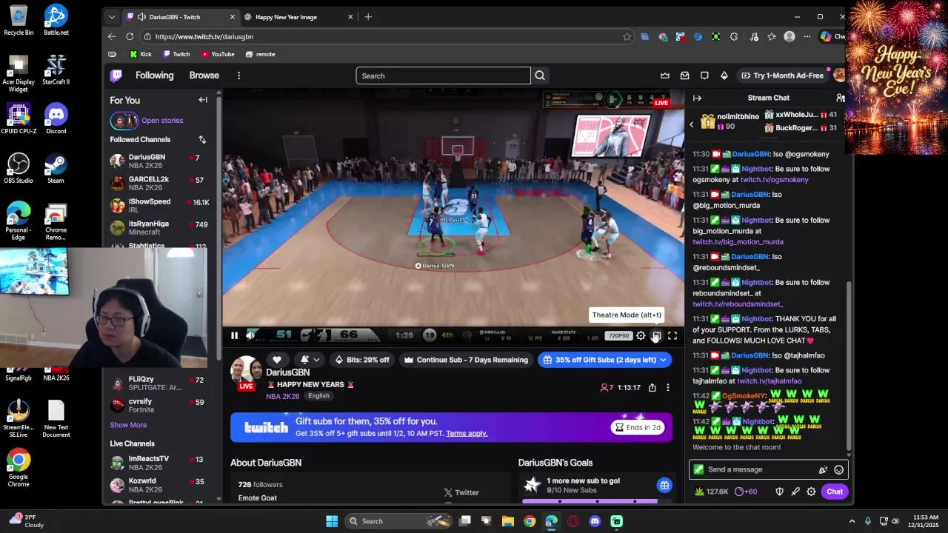Viewport: 948px width, 533px height.
Task: Open the twitch.tv/ogsmokeny chat link
Action: tap(774, 180)
